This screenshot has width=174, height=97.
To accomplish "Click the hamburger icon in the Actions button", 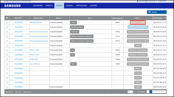I will 149,12.
